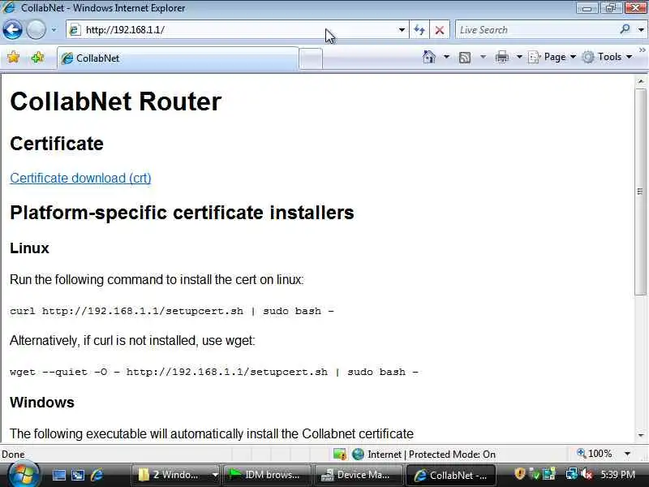649x487 pixels.
Task: Click the vertical scrollbar thumb
Action: 641,192
